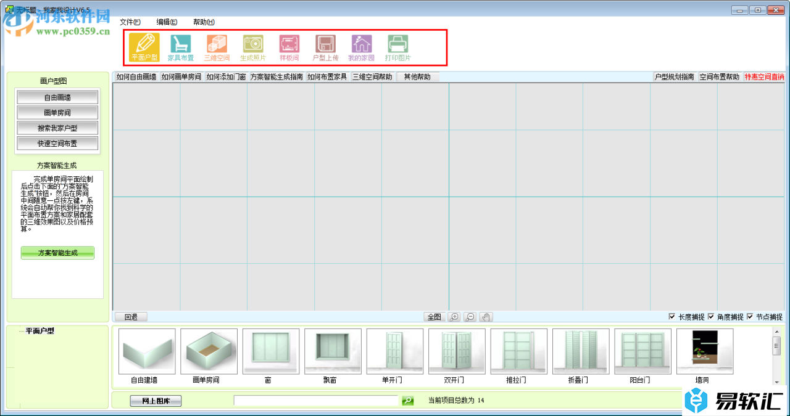Click the thumbnail list scroll-up arrow

[777, 332]
